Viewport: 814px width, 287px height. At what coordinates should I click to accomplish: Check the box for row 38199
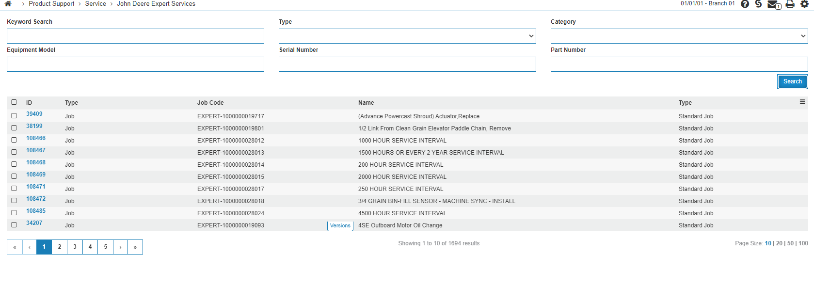point(14,128)
